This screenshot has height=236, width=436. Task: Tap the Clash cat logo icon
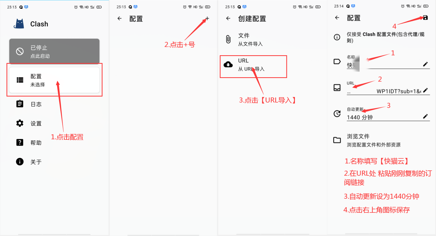[x=19, y=24]
